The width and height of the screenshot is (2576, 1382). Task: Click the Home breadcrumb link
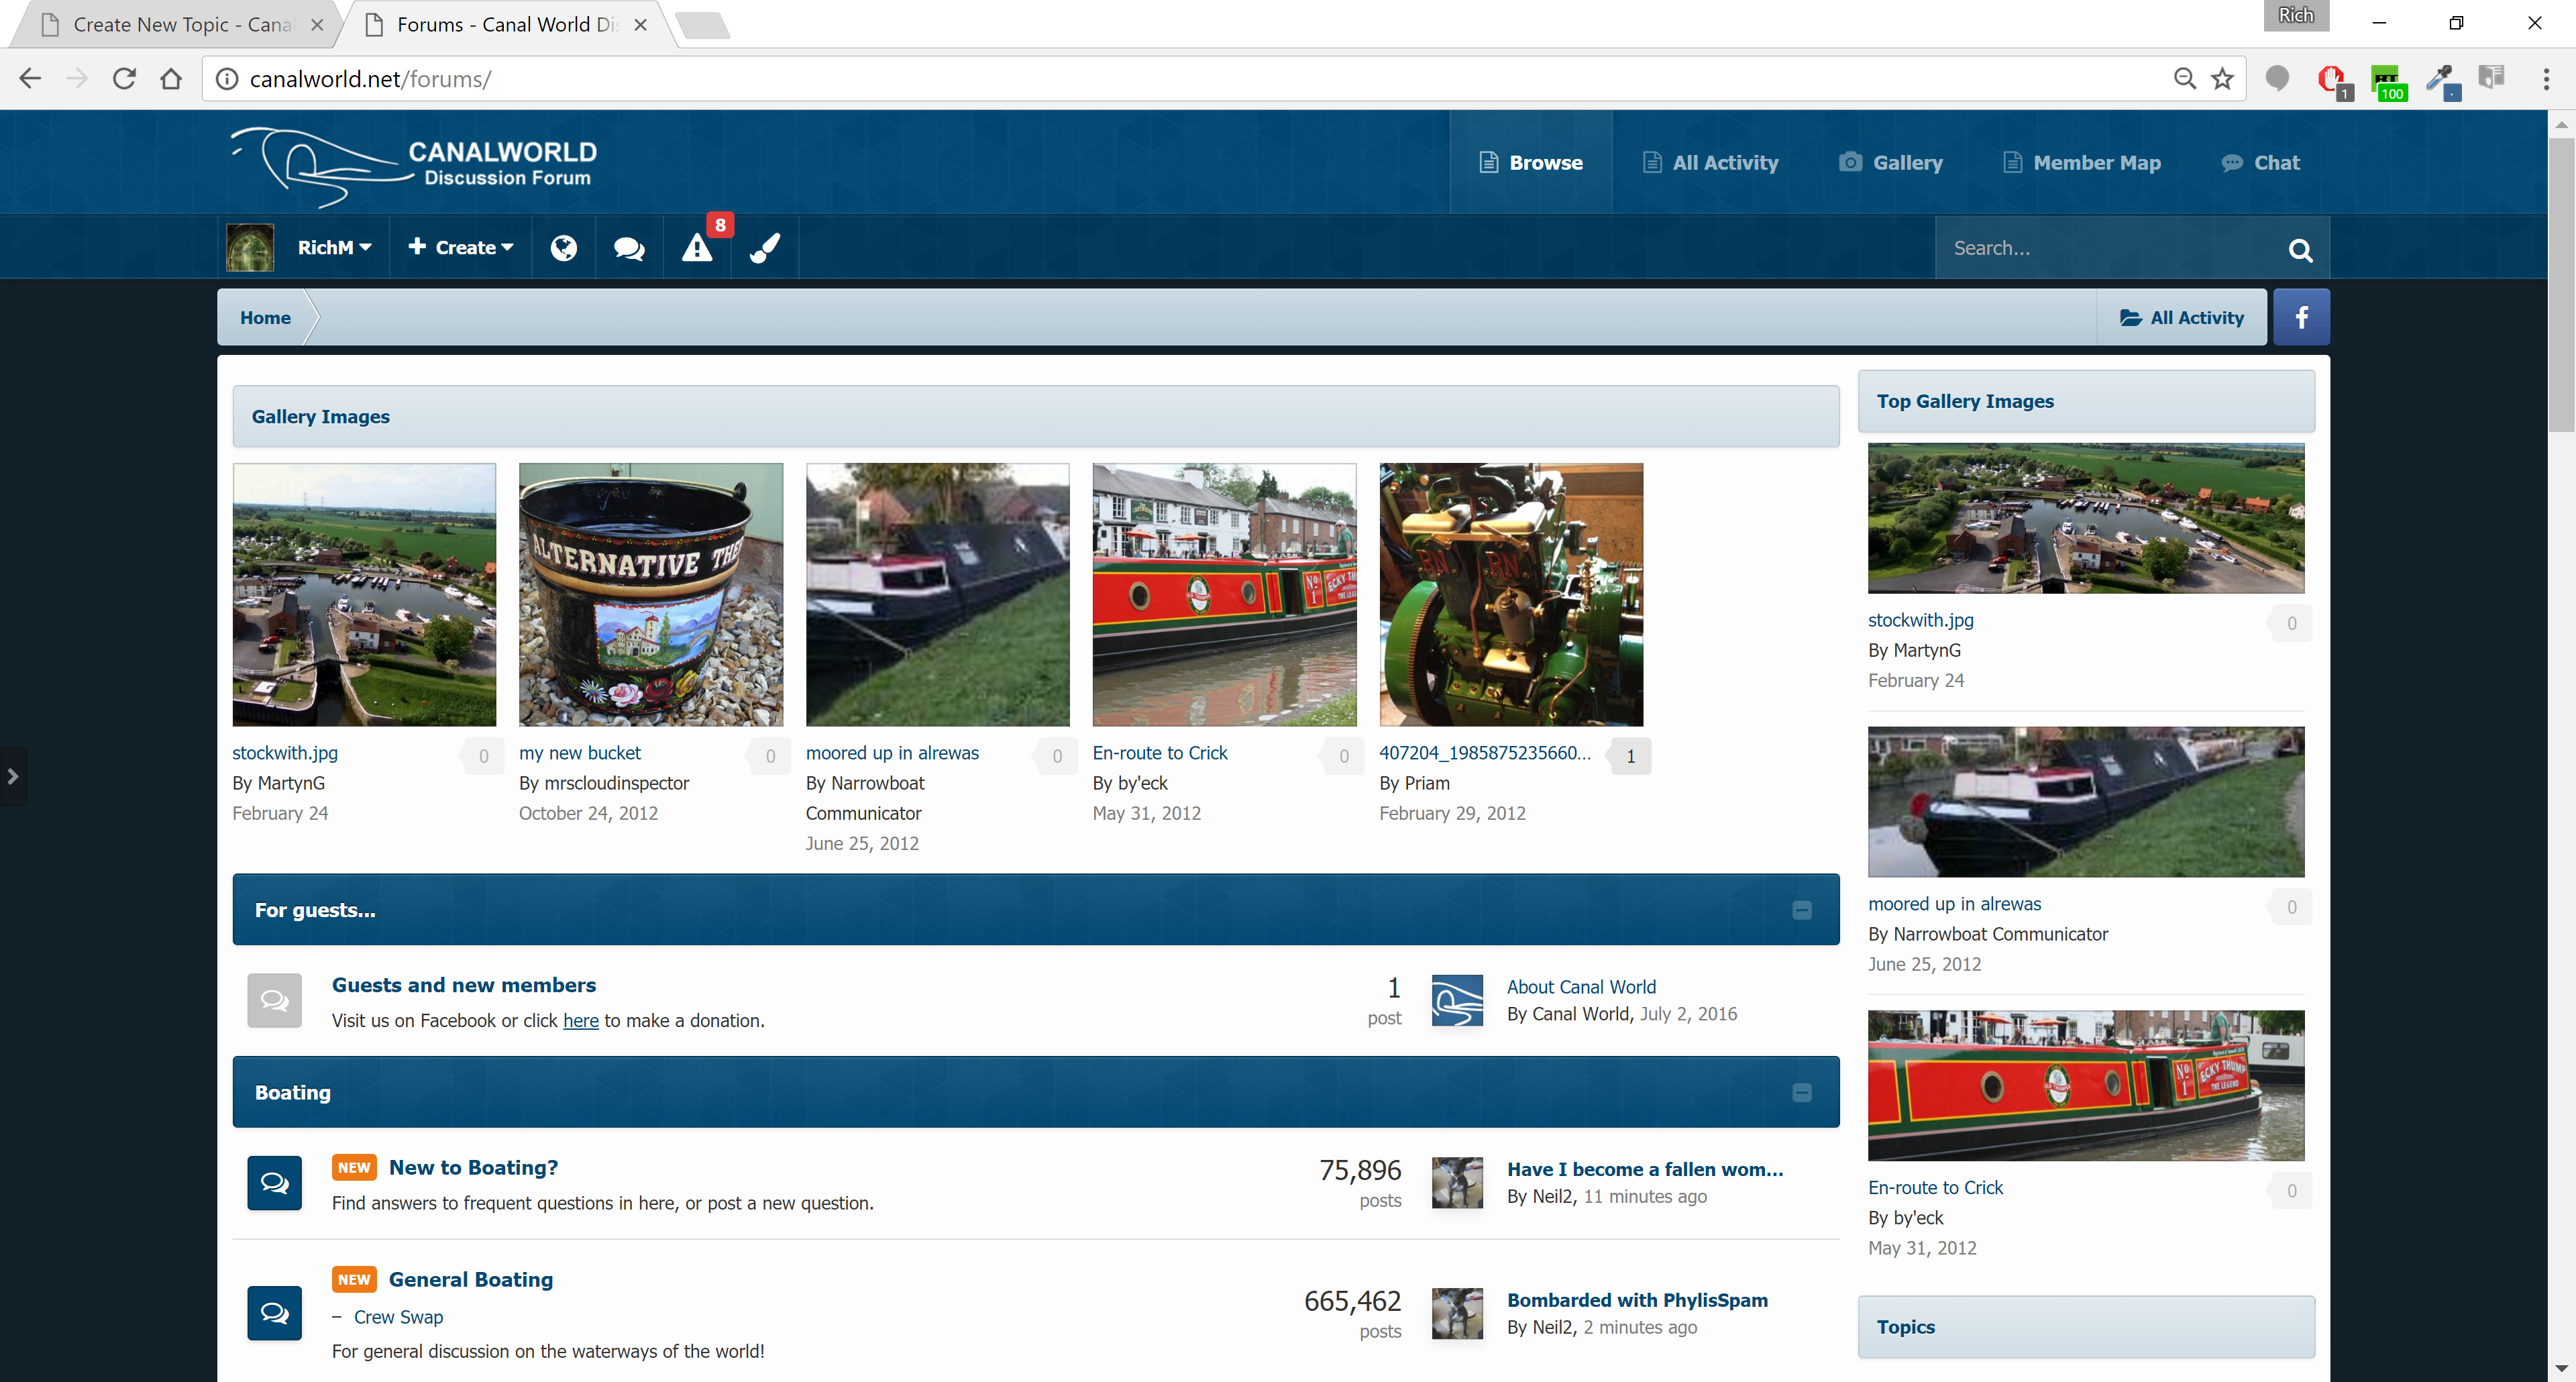265,317
